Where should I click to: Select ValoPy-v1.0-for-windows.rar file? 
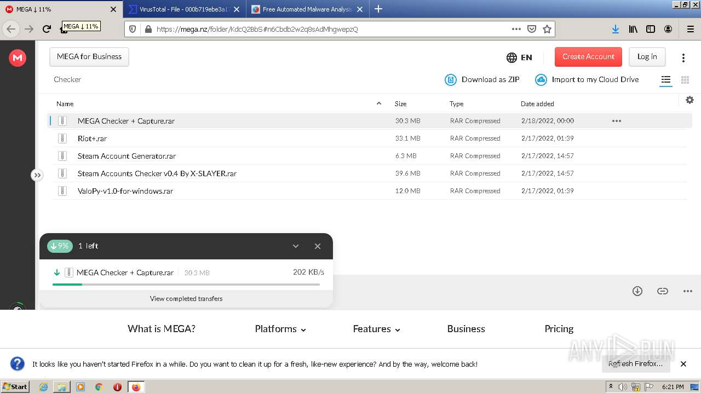[x=125, y=191]
